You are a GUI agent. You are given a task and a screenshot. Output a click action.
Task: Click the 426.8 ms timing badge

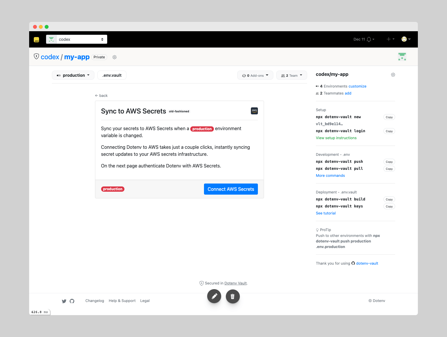point(40,312)
